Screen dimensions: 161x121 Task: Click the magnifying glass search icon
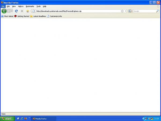pos(158,11)
